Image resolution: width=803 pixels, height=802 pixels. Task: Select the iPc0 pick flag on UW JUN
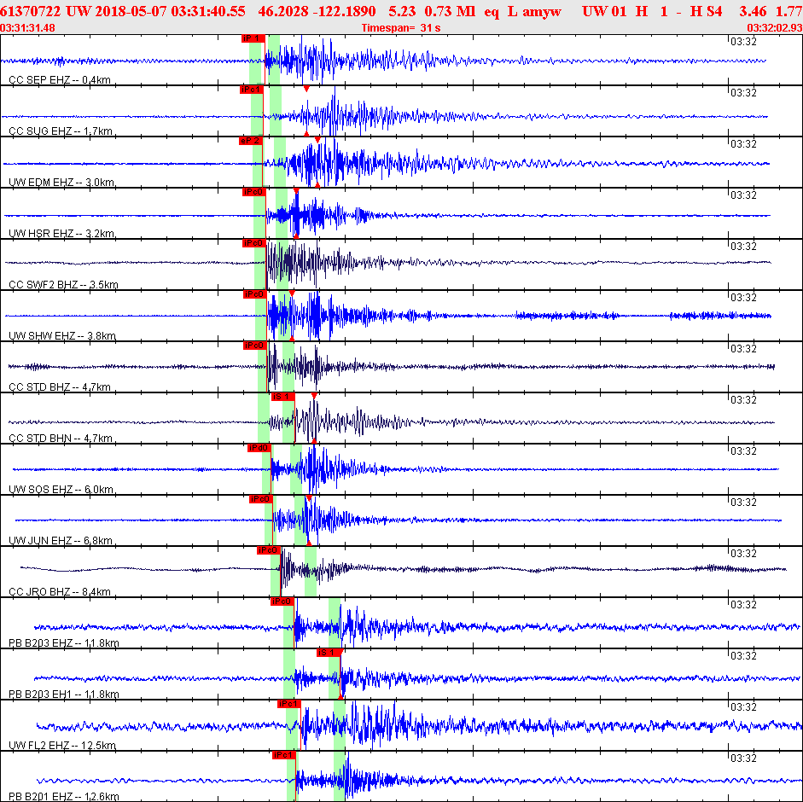(260, 499)
